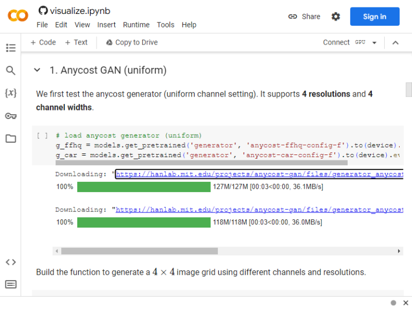Open the Table of contents panel

click(11, 48)
